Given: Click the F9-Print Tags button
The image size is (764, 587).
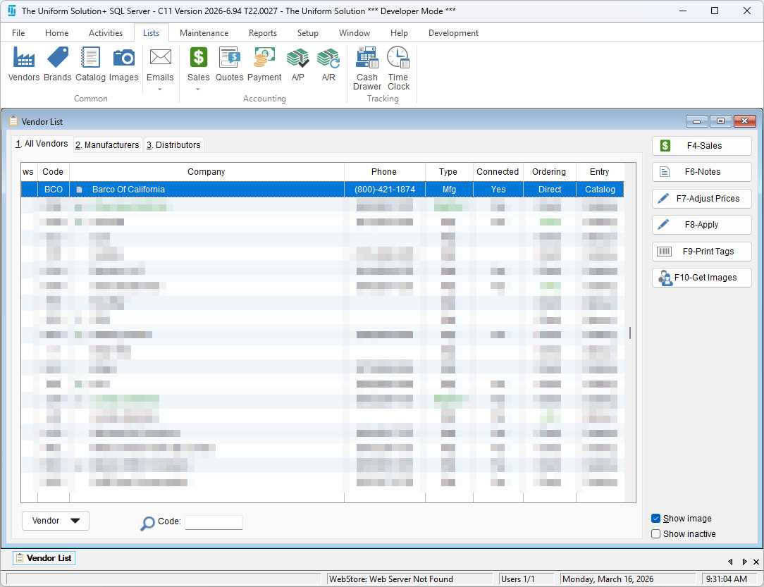Looking at the screenshot, I should pos(701,252).
